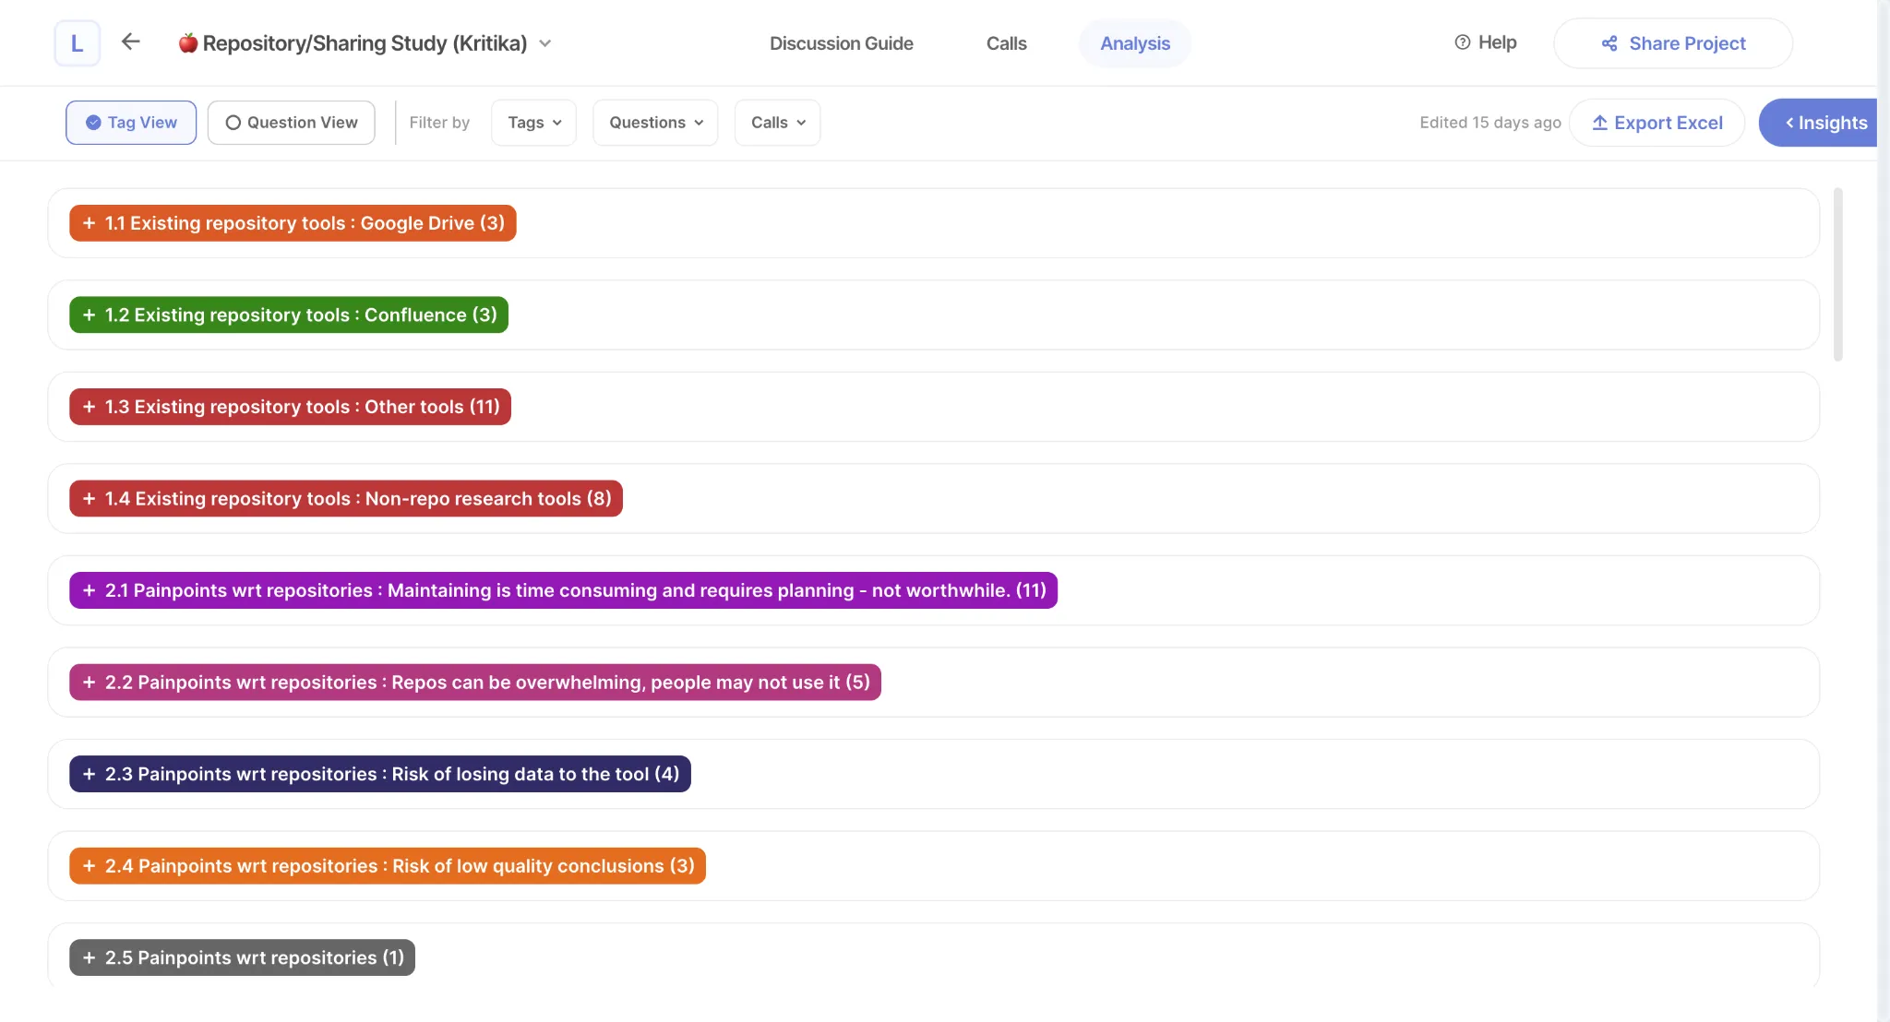Expand 1.1 Existing repository tools : Google Drive
The height and width of the screenshot is (1022, 1890).
point(293,223)
